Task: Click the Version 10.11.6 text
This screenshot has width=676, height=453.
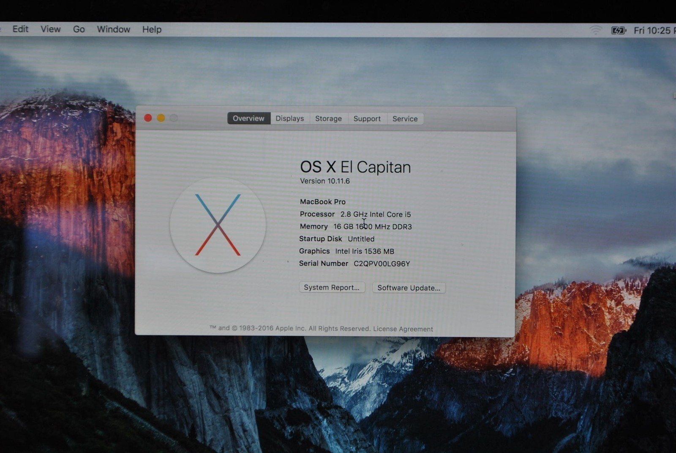Action: (325, 181)
